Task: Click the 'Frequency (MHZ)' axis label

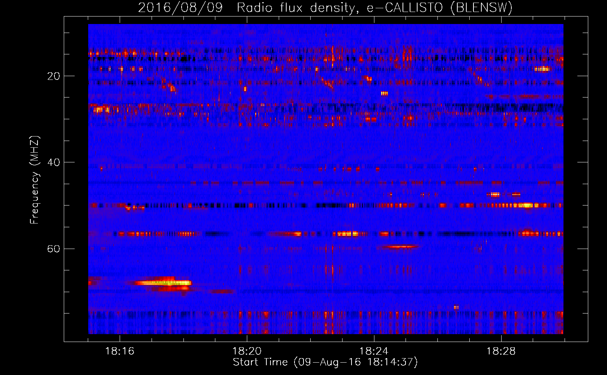Action: (35, 180)
